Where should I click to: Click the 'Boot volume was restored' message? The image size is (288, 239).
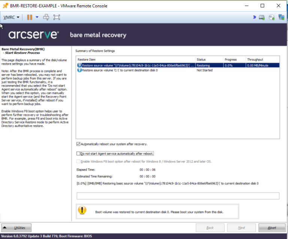coord(159,212)
